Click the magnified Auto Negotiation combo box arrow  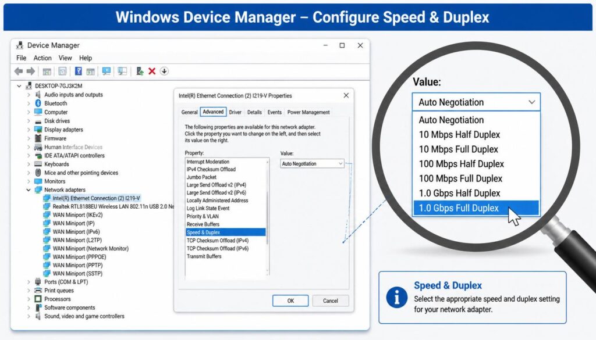[x=532, y=102]
